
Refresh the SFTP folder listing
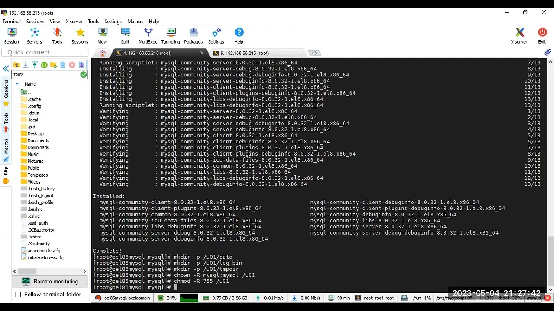(44, 65)
